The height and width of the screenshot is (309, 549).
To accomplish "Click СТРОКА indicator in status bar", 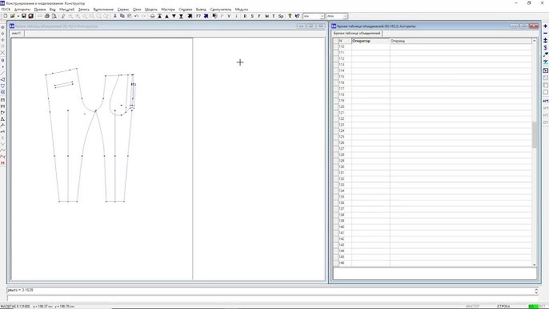I will tap(503, 306).
